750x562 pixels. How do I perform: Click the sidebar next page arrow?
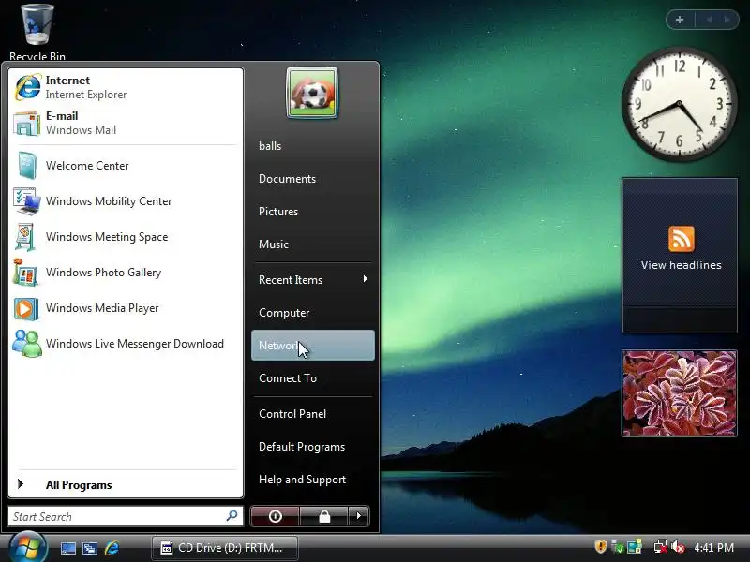point(727,20)
